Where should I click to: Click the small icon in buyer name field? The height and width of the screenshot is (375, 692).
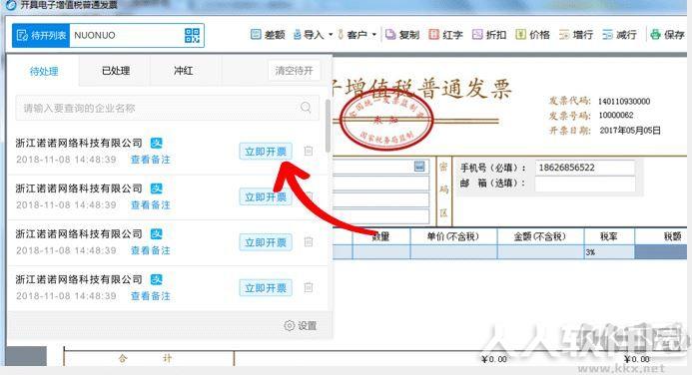(x=419, y=167)
